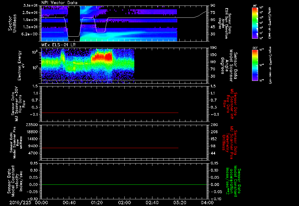This screenshot has height=206, width=299.
Task: Click the 1.9e+01 sector tick label
Action: [30, 20]
